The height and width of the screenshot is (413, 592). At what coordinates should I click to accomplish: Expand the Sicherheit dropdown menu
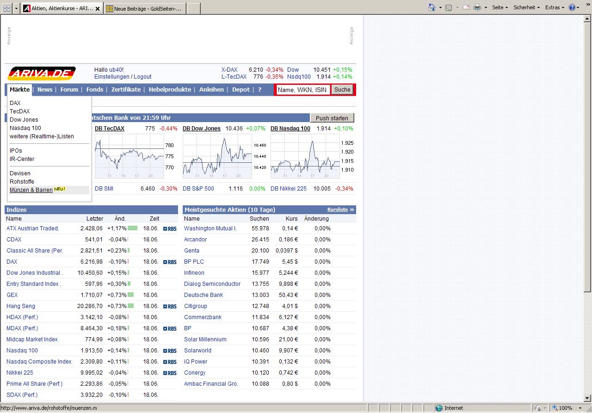[x=526, y=7]
